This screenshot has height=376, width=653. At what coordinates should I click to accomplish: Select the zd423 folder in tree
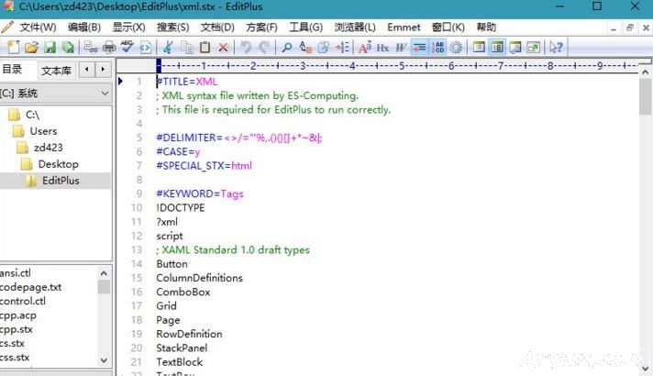pyautogui.click(x=49, y=148)
